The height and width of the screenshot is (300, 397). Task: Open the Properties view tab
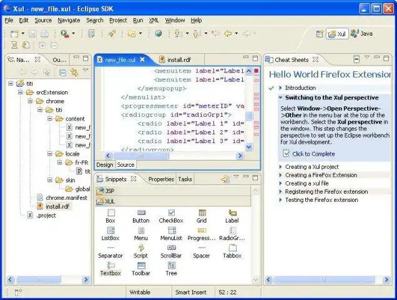click(x=161, y=179)
